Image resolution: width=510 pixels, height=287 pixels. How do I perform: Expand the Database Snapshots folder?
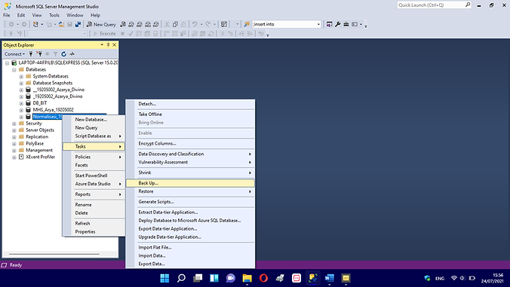(x=21, y=83)
